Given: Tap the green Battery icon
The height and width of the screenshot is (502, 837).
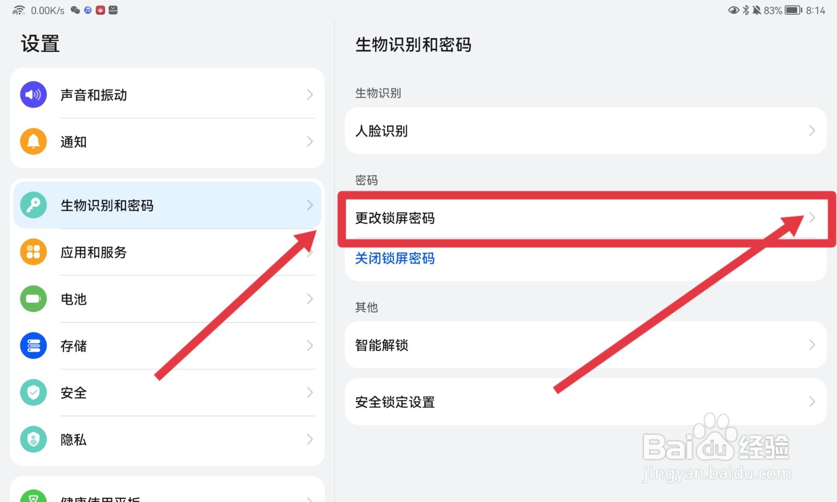Looking at the screenshot, I should click(33, 299).
